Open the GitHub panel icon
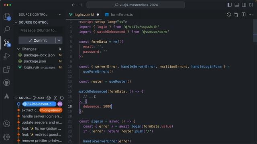The height and width of the screenshot is (144, 257). [x=6, y=83]
